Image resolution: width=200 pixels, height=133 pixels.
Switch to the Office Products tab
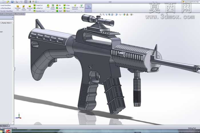[x=19, y=14]
